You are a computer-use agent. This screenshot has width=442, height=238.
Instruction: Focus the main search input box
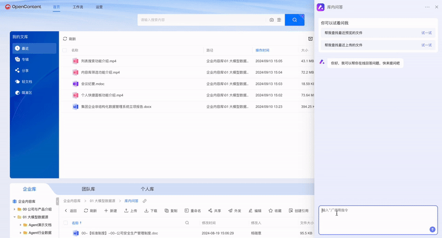pos(202,20)
